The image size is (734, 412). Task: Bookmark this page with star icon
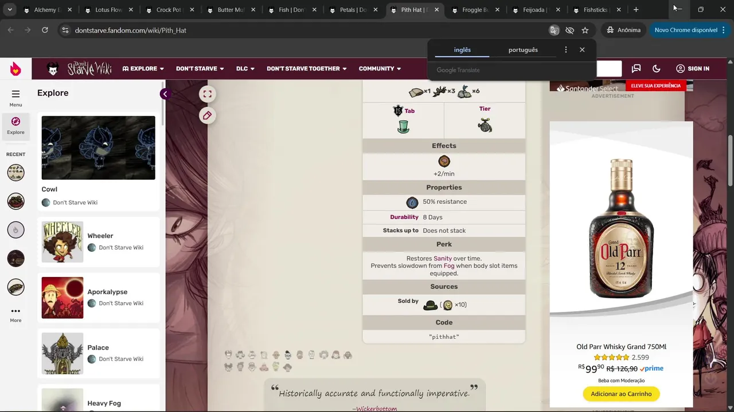(585, 30)
